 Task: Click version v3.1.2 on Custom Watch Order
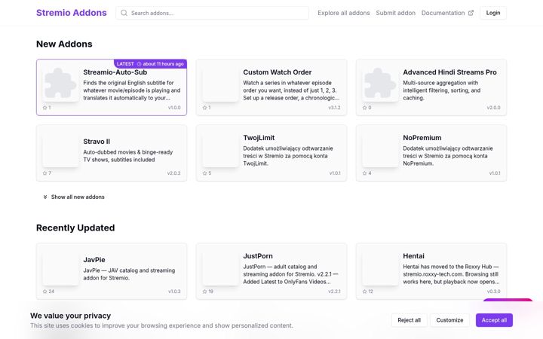click(334, 108)
